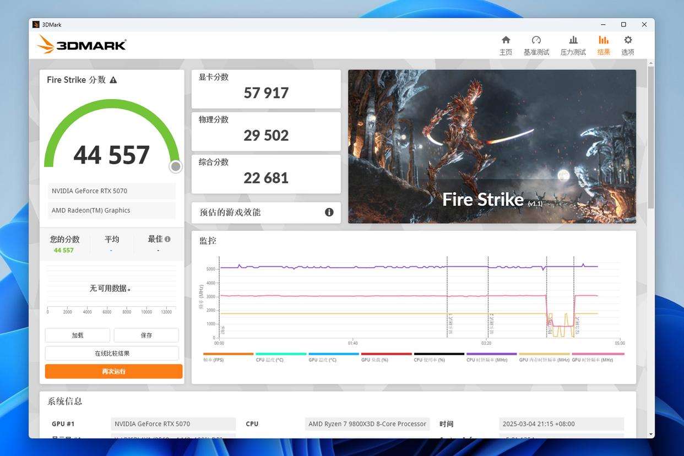Toggle the GPU 温度 (°C) legend series
The image size is (684, 456).
pyautogui.click(x=334, y=357)
